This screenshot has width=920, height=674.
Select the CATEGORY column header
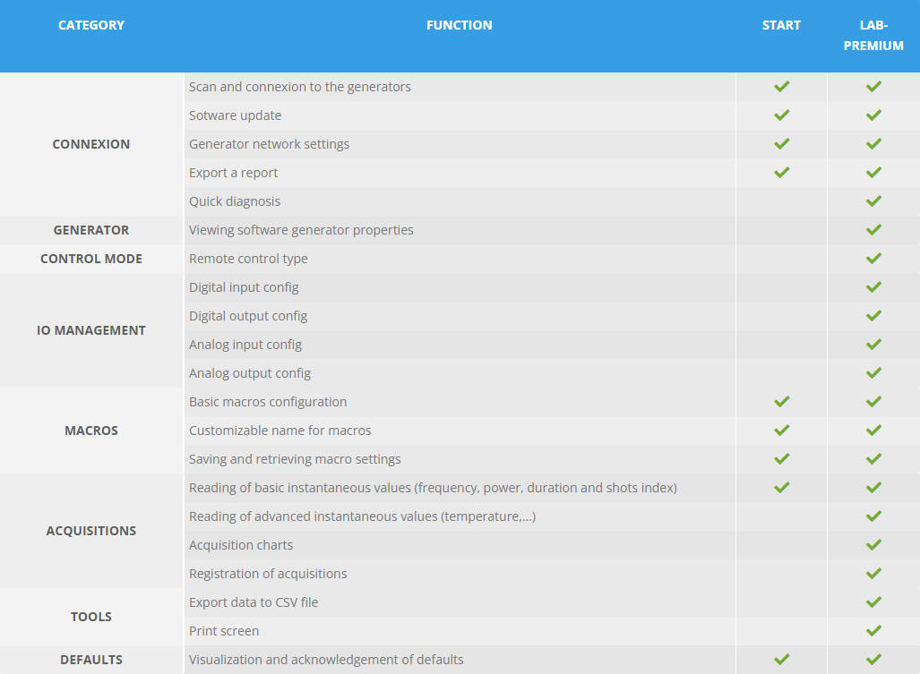pyautogui.click(x=91, y=25)
